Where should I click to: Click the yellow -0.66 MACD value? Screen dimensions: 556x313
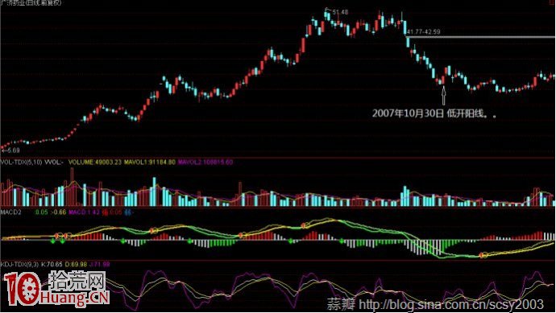click(59, 212)
